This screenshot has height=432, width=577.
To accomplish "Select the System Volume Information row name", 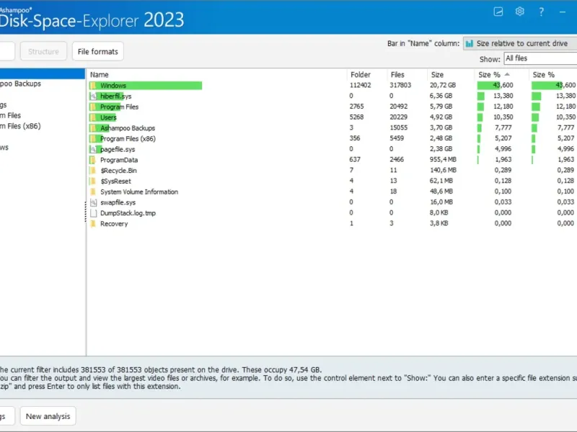I will (139, 192).
